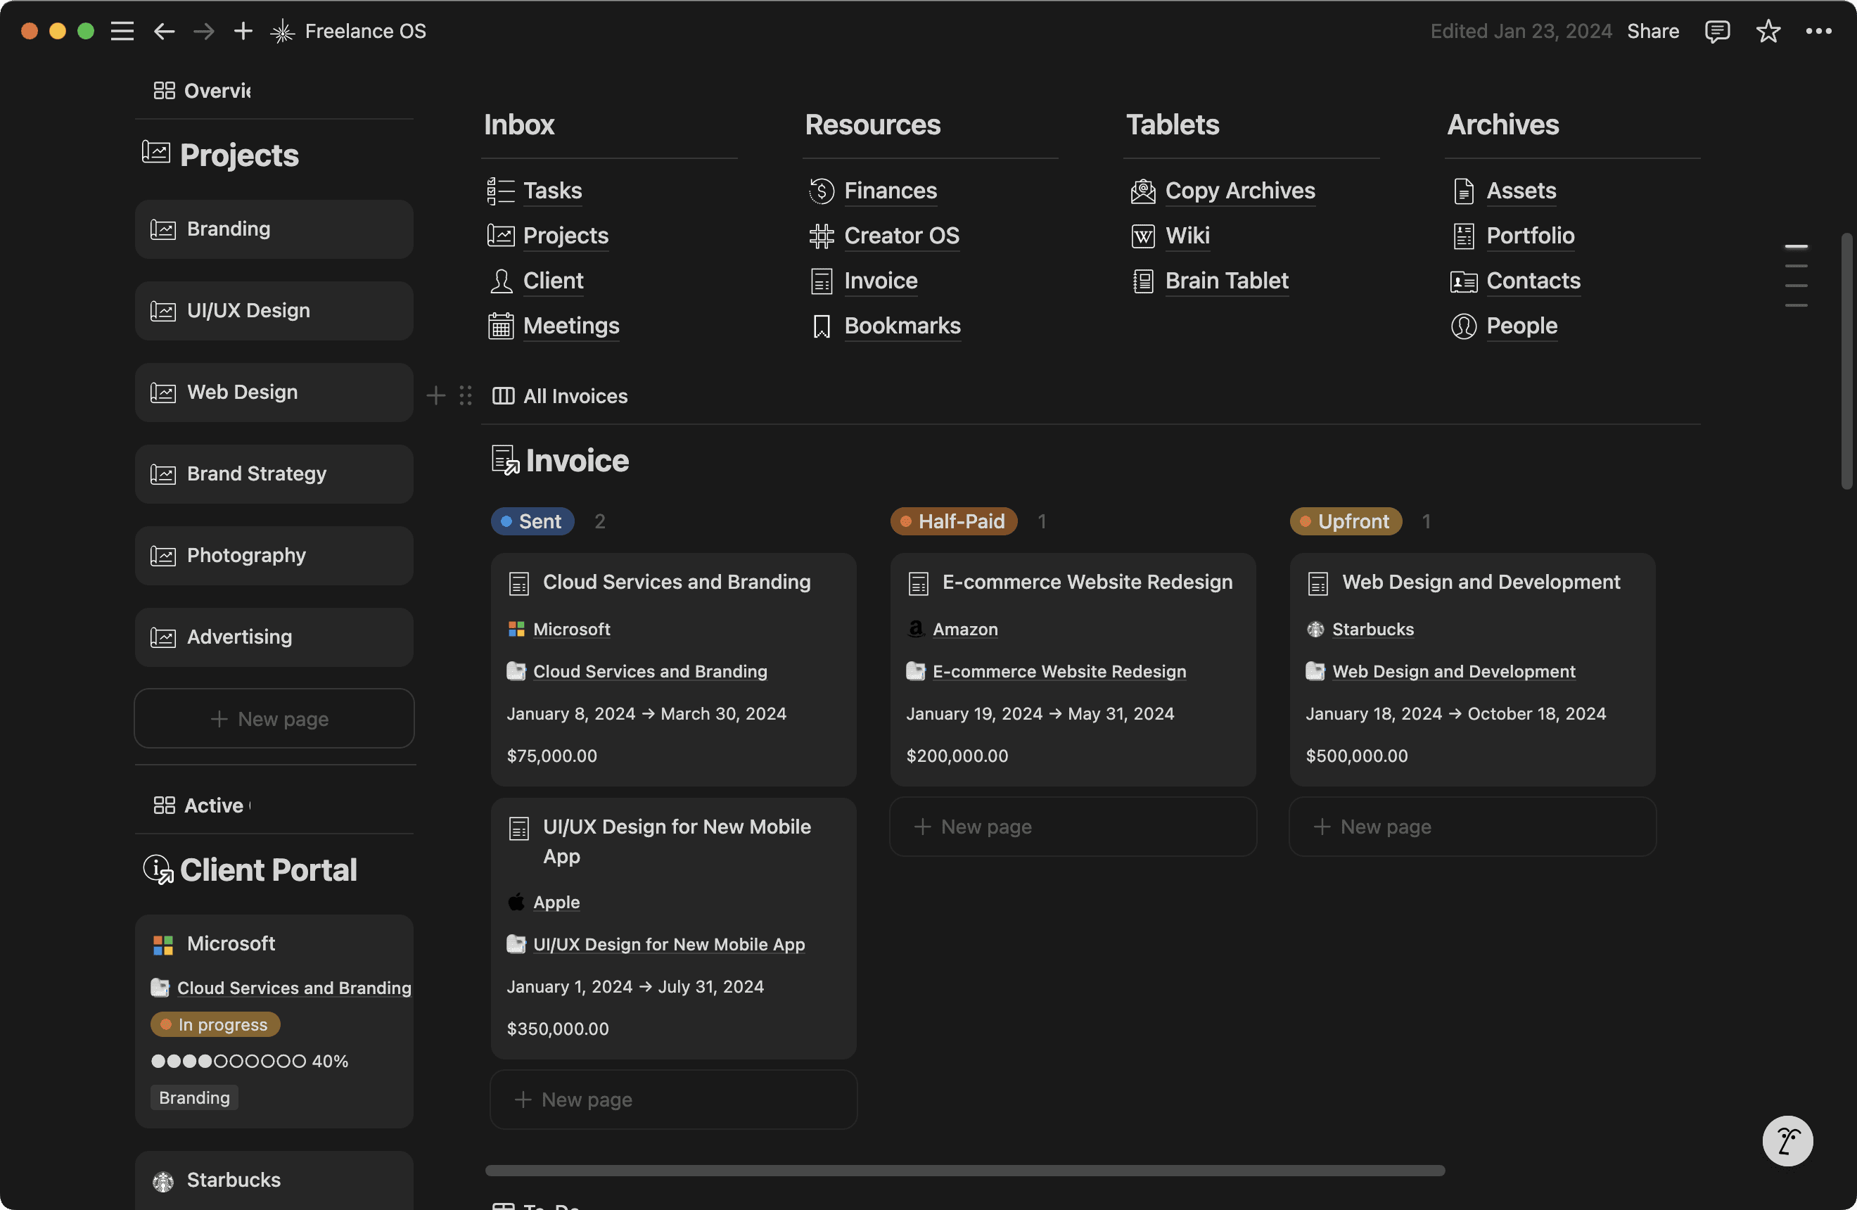Click the Share button

tap(1652, 31)
